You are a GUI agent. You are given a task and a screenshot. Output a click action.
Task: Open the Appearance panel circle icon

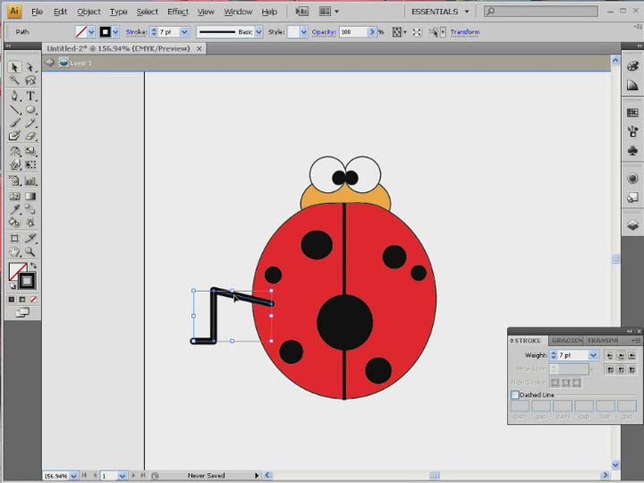click(632, 178)
